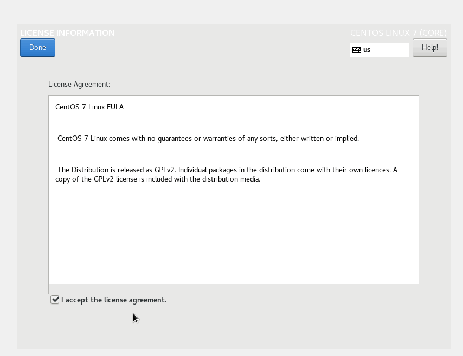Click the word 'EULA' in the heading
This screenshot has height=356, width=463.
[x=115, y=107]
